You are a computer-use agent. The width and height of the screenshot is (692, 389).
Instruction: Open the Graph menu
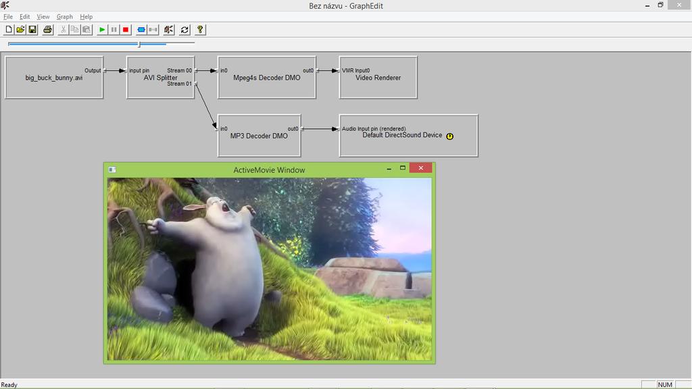64,17
